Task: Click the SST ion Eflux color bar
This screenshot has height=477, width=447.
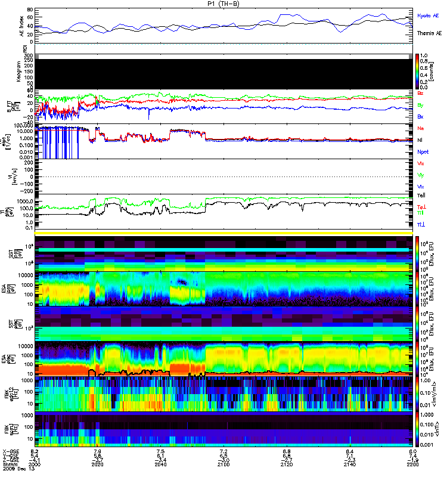Action: tap(417, 253)
